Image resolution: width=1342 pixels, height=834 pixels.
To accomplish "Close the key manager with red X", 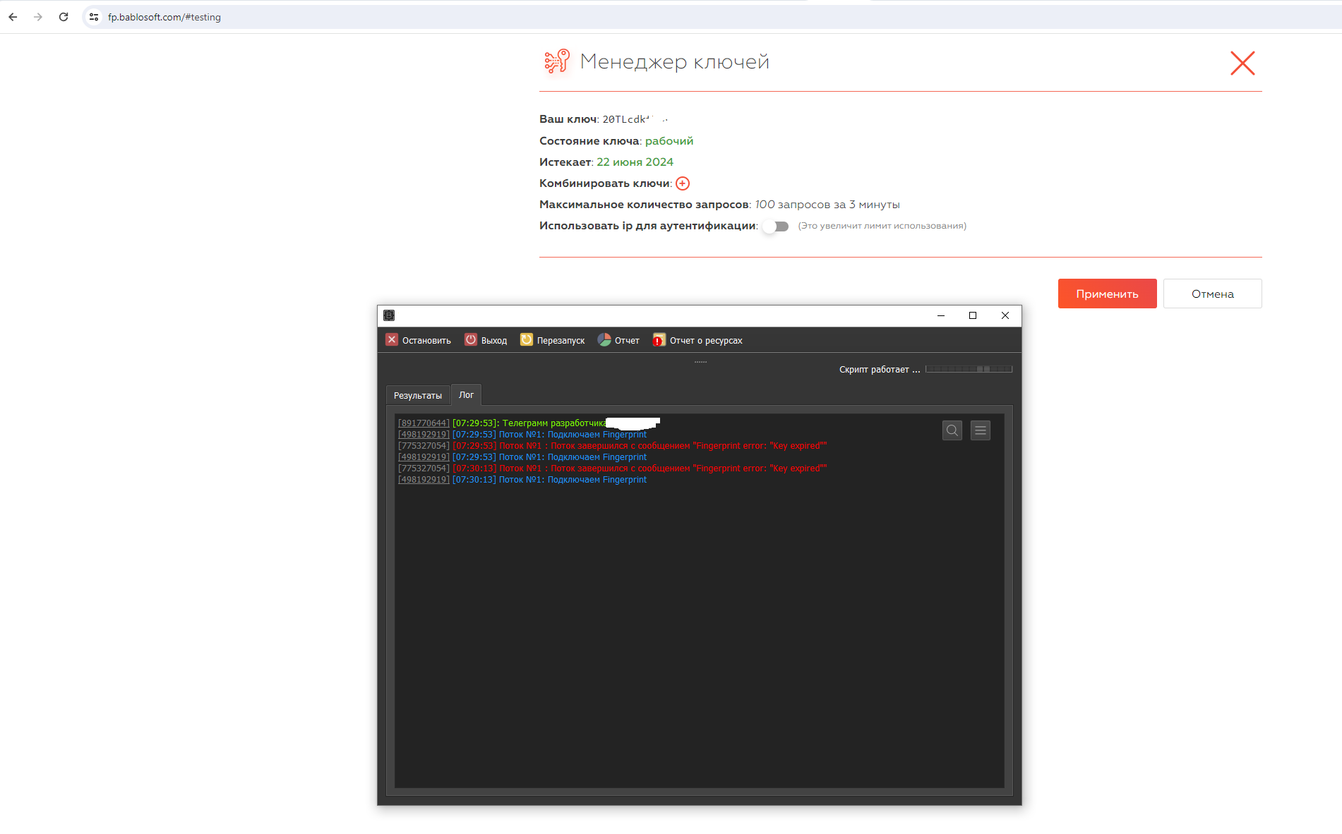I will pos(1242,64).
